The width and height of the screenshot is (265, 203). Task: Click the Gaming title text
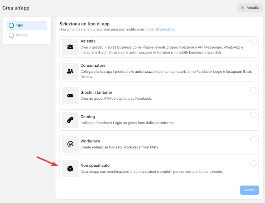[88, 117]
